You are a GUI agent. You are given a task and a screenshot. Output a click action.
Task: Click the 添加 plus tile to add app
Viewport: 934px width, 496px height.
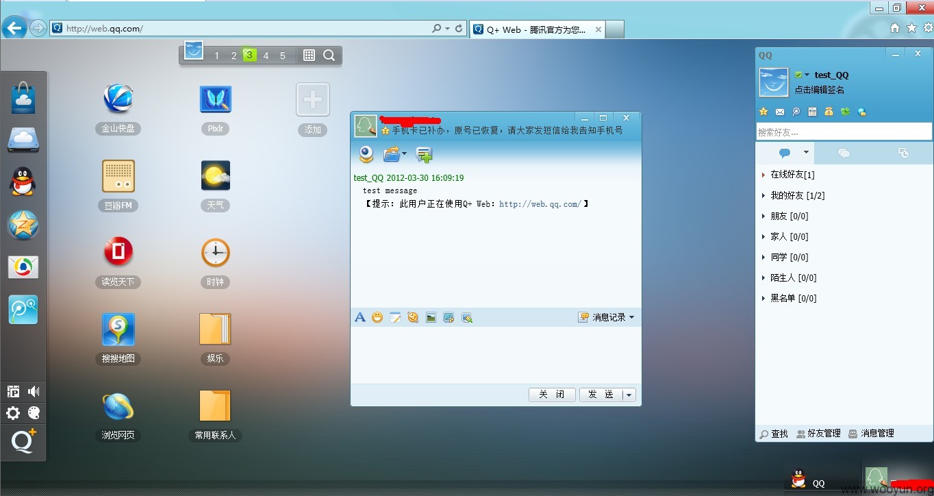(x=313, y=99)
